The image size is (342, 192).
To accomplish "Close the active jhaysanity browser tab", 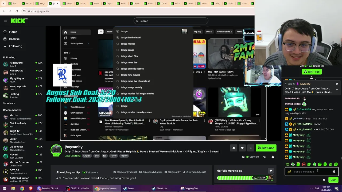I will (57, 3).
